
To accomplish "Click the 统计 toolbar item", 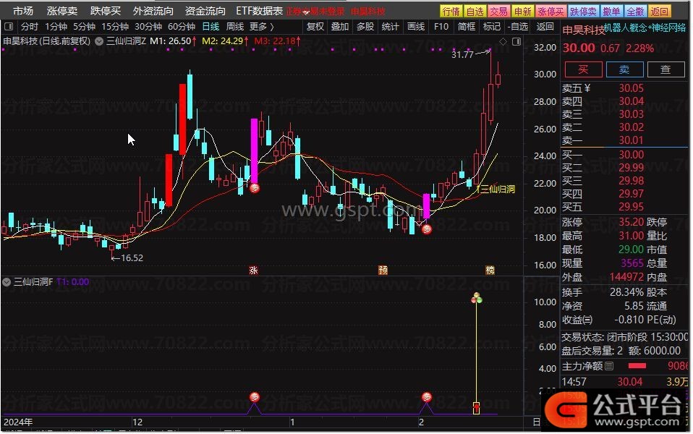I will pos(390,27).
